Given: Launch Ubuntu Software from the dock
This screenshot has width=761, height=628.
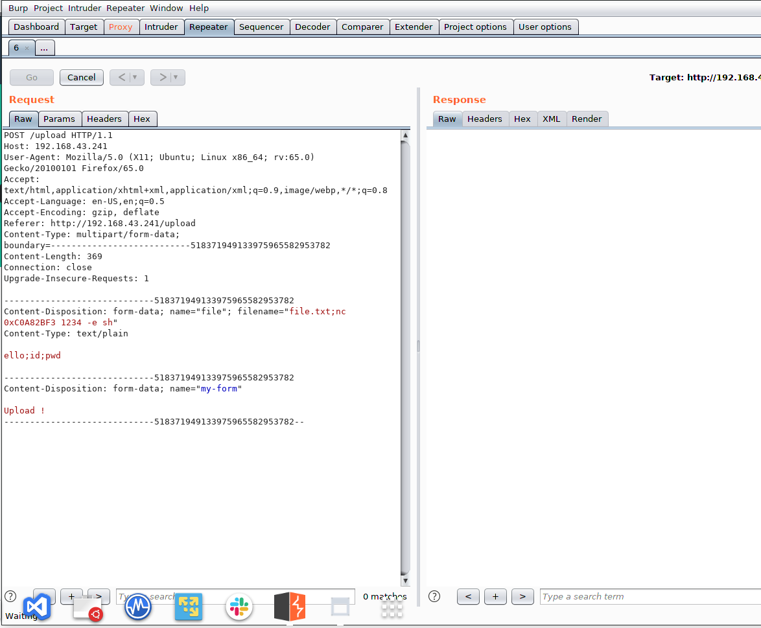Looking at the screenshot, I should pyautogui.click(x=88, y=607).
